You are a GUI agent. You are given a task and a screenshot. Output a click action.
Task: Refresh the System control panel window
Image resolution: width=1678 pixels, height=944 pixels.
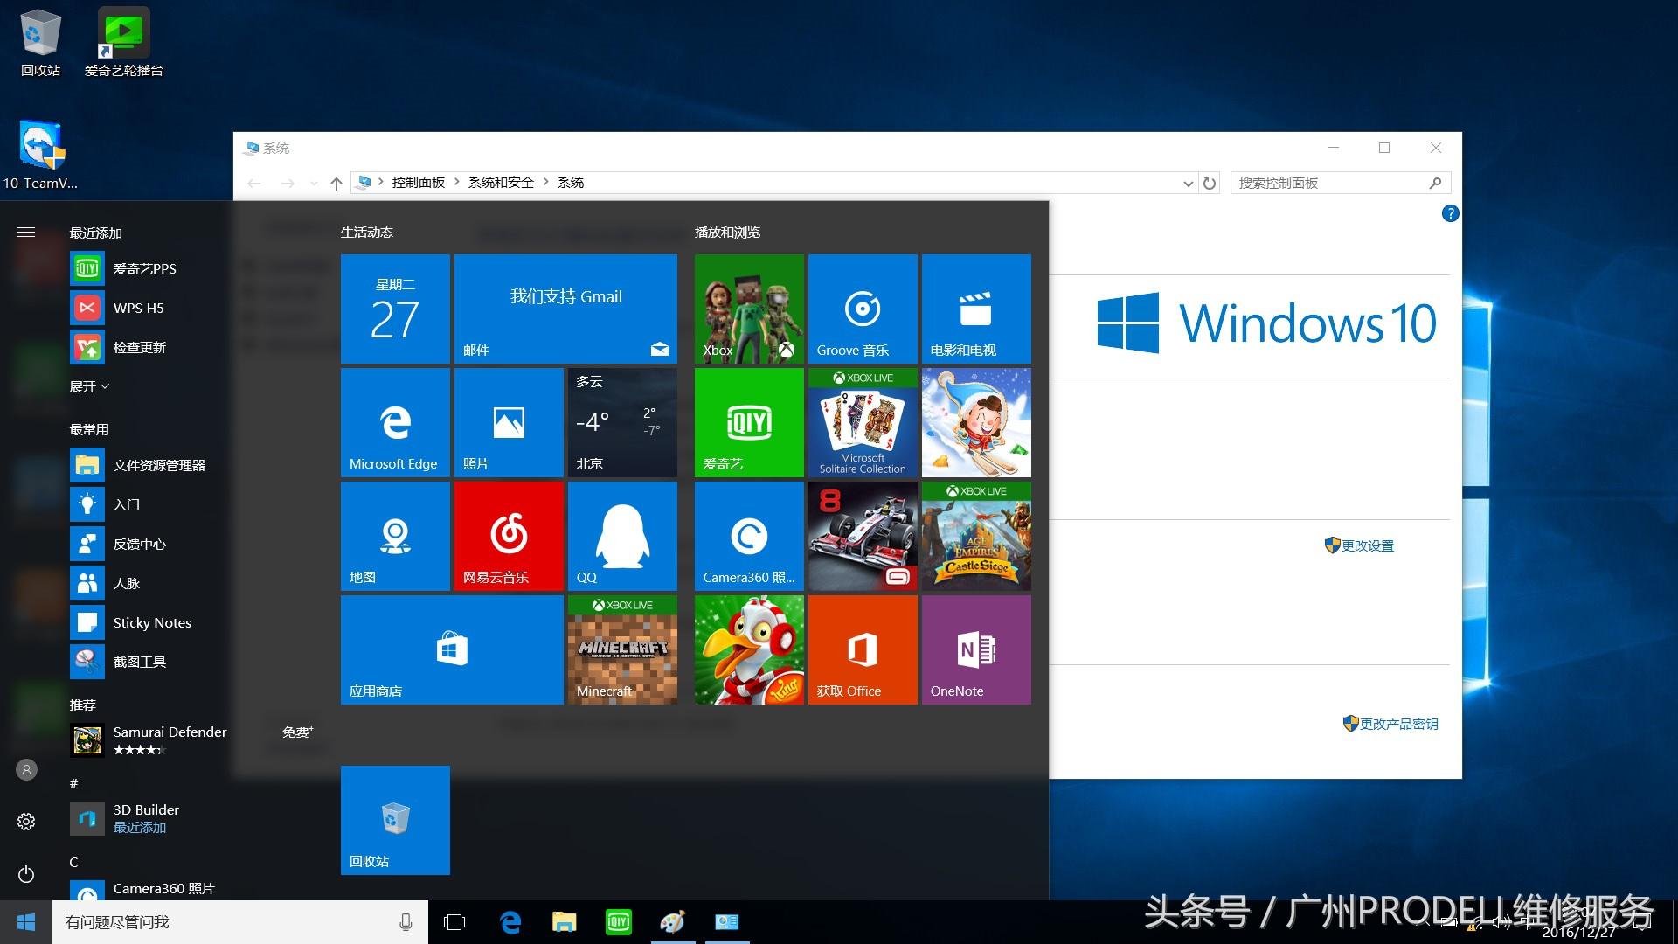1210,184
